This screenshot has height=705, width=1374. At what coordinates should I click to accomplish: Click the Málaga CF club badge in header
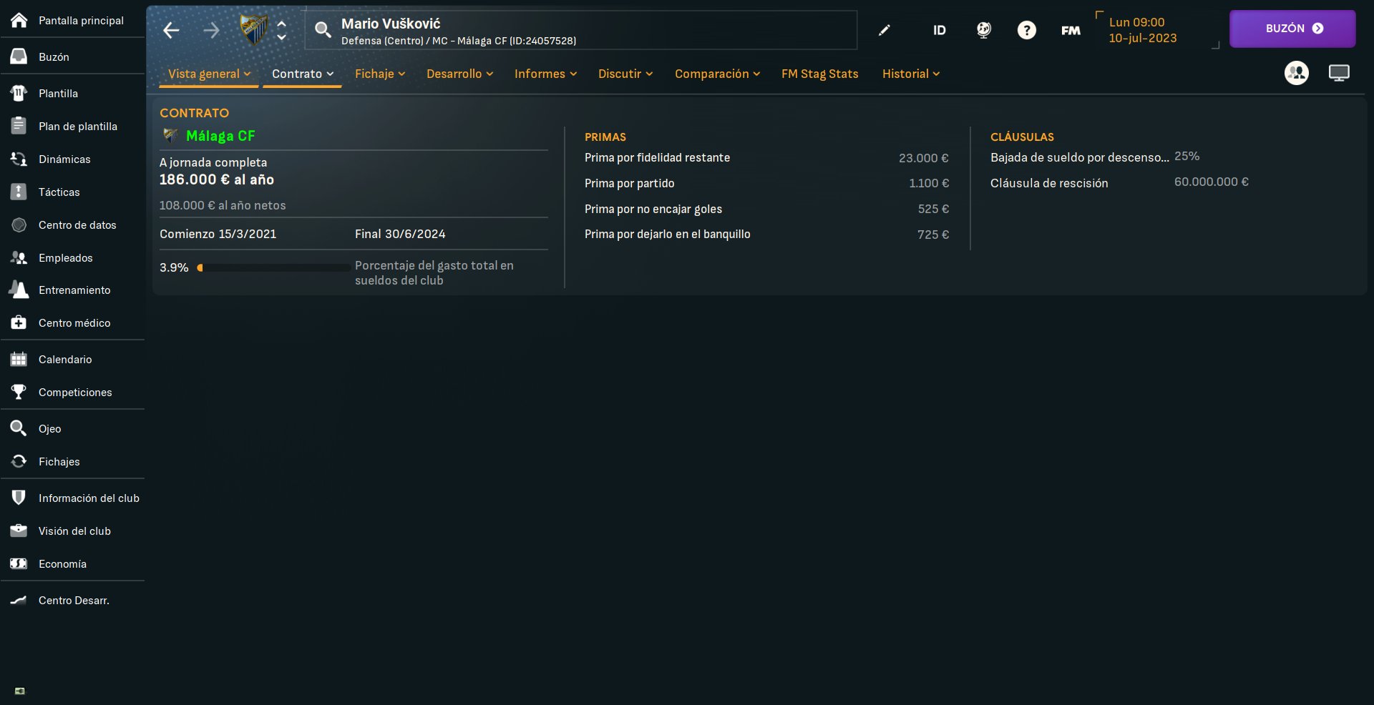(253, 29)
